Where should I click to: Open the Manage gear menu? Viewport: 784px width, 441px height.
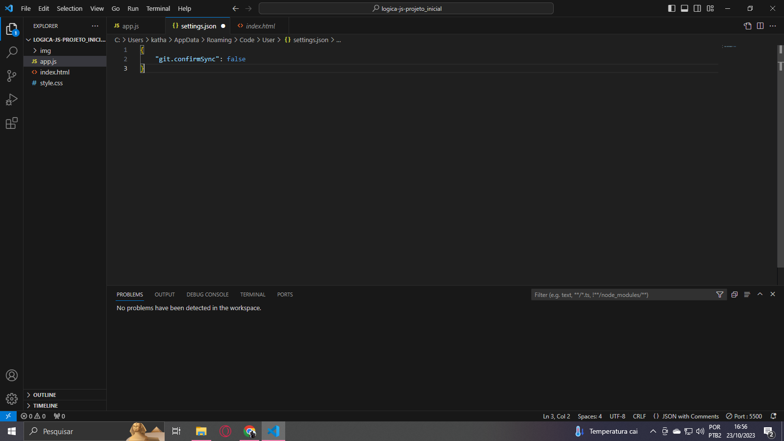coord(12,399)
